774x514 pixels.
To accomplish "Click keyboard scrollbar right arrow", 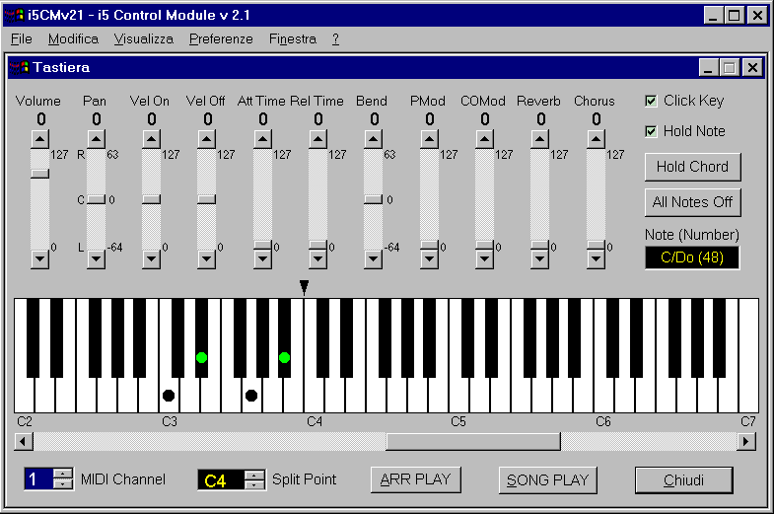I will click(x=746, y=441).
